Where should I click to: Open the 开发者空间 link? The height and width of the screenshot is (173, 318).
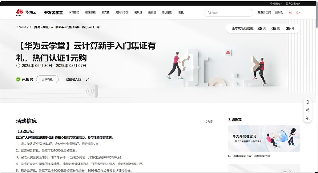click(x=264, y=13)
